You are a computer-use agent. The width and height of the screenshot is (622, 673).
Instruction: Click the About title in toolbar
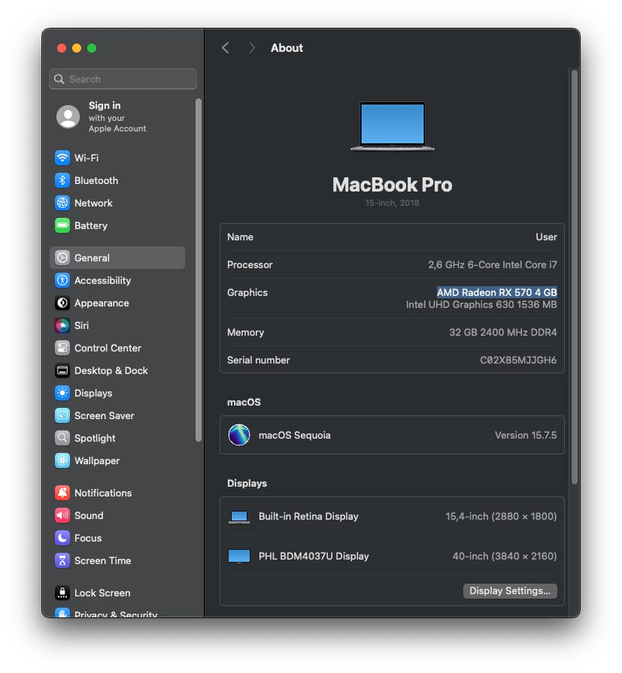pyautogui.click(x=287, y=47)
